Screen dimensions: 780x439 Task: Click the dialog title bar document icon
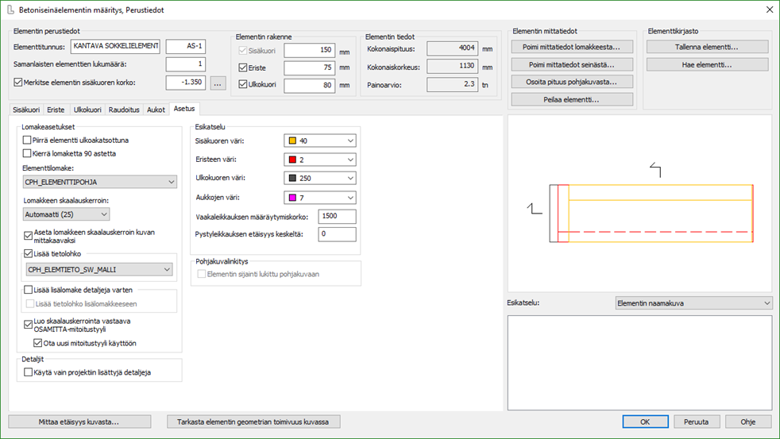(10, 10)
